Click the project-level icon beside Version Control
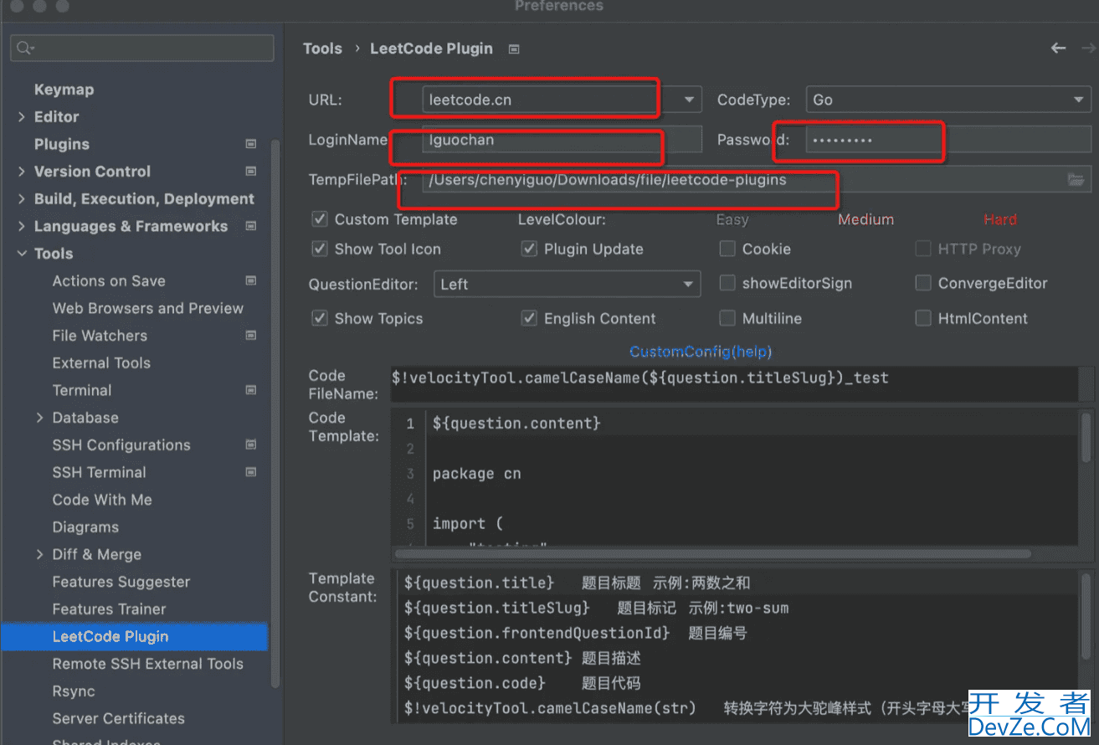Viewport: 1099px width, 745px height. tap(250, 172)
